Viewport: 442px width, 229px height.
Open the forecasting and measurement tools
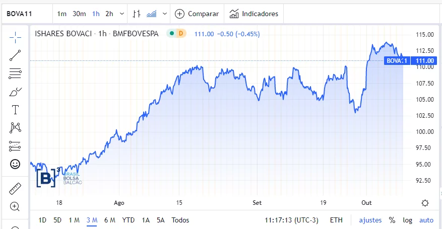[15, 146]
